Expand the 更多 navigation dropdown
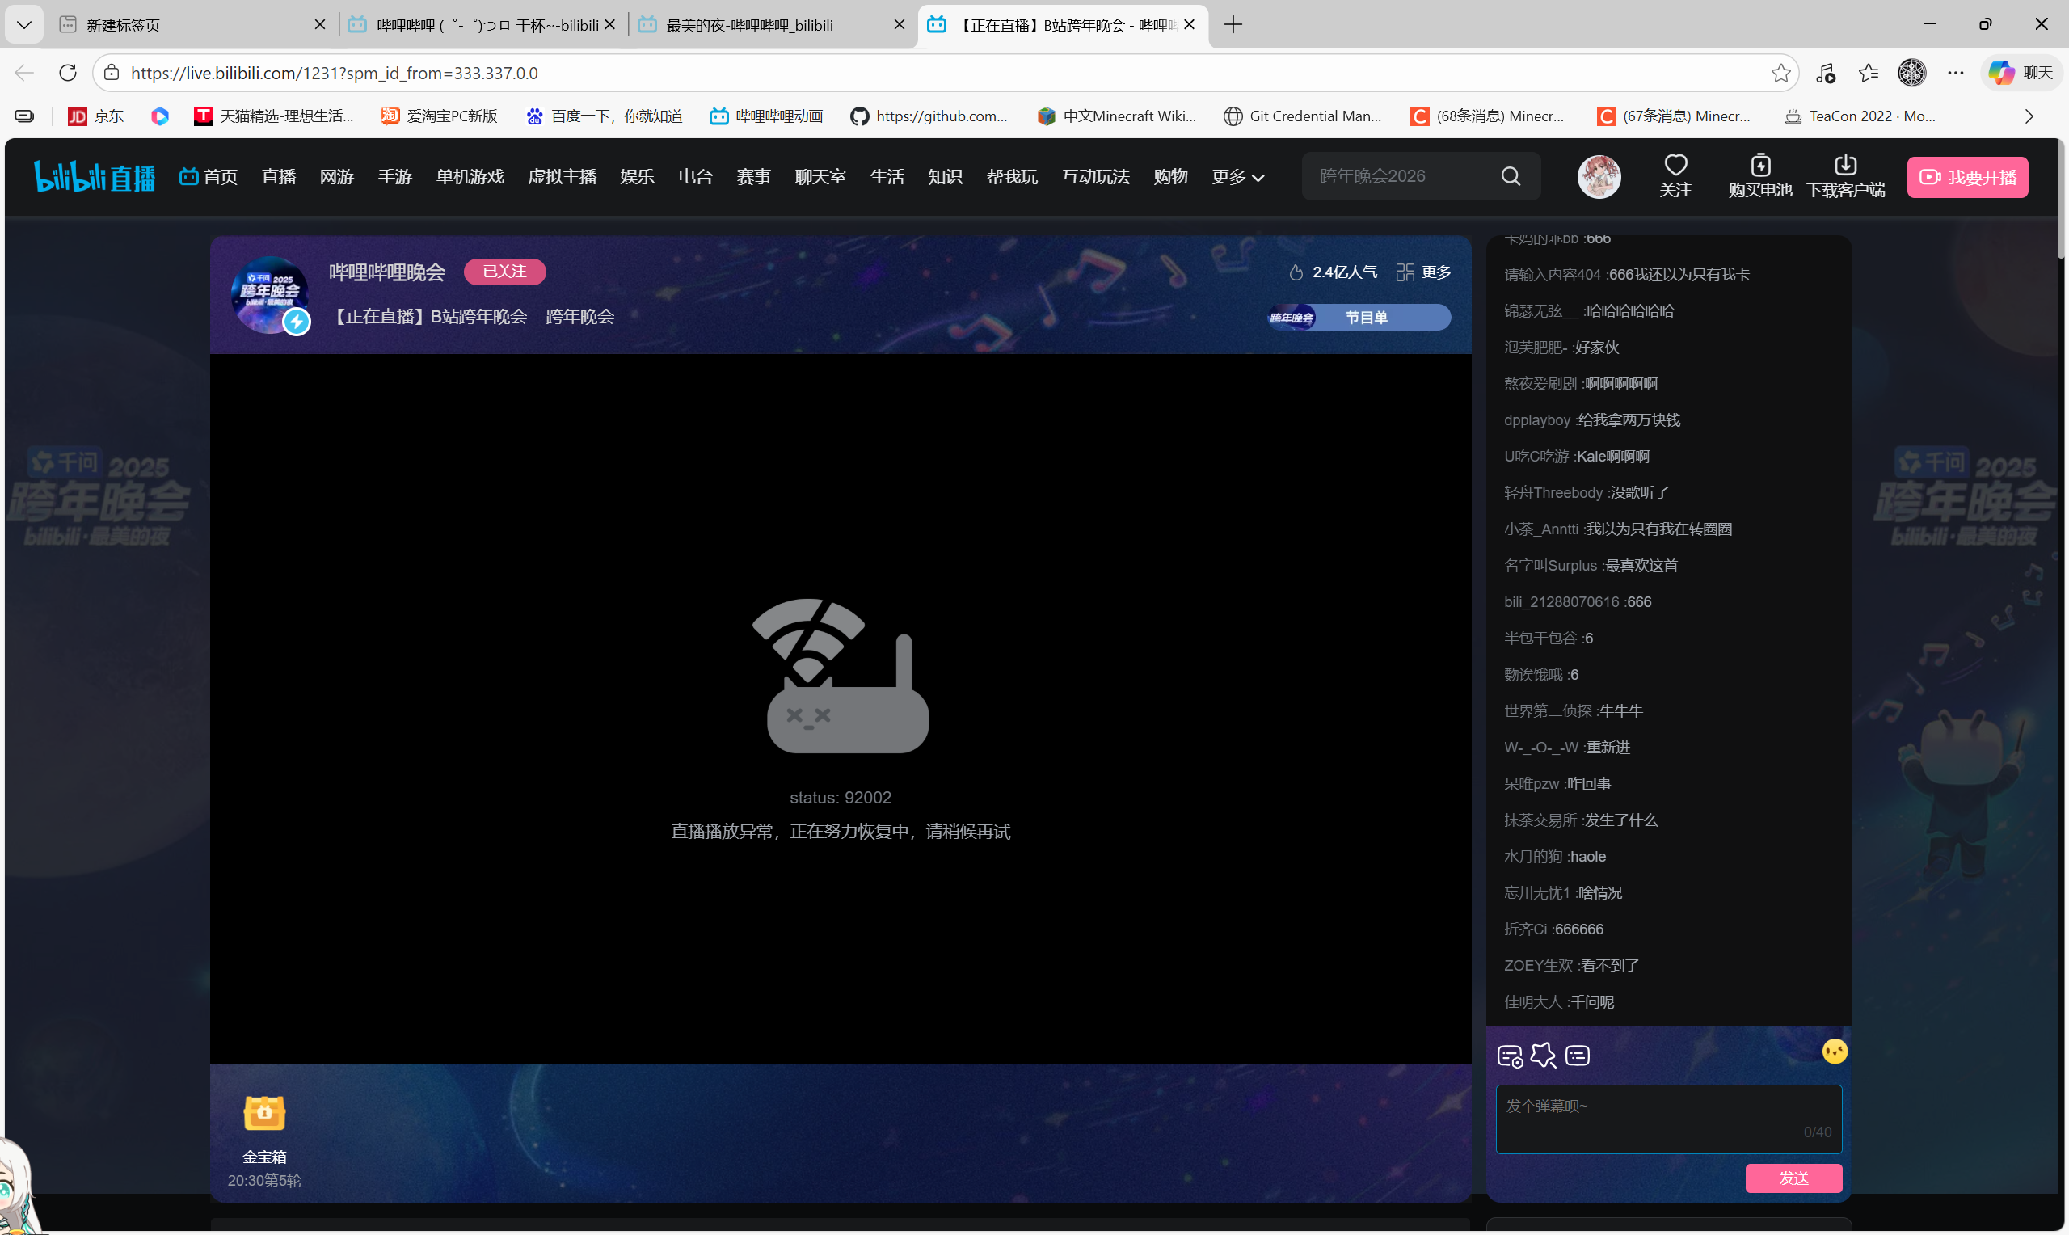Image resolution: width=2069 pixels, height=1235 pixels. point(1237,176)
